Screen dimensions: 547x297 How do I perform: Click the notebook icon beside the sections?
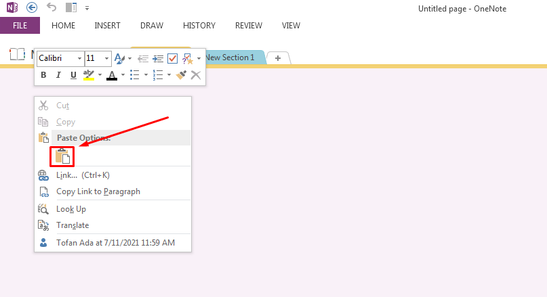[17, 54]
